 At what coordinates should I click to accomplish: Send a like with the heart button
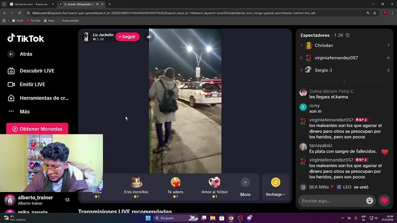384,201
